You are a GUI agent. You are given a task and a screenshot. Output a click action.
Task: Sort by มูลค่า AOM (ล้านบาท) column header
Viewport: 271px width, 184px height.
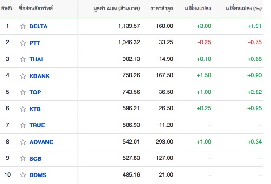pyautogui.click(x=116, y=8)
